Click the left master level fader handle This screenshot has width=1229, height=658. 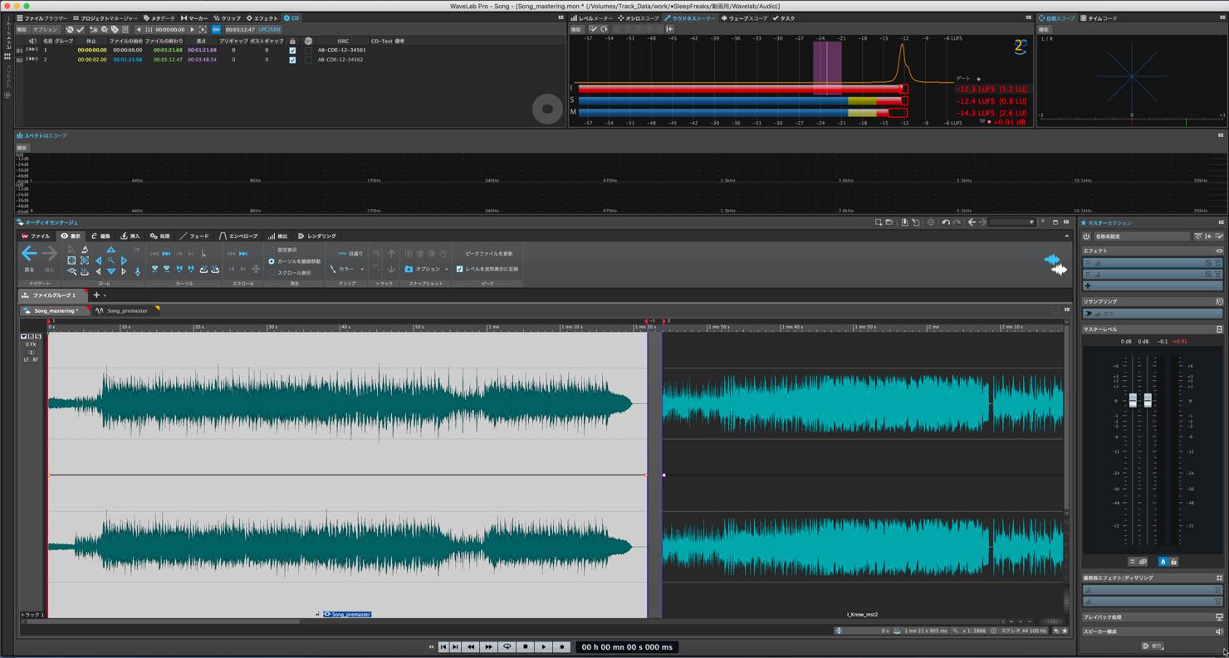(x=1133, y=400)
